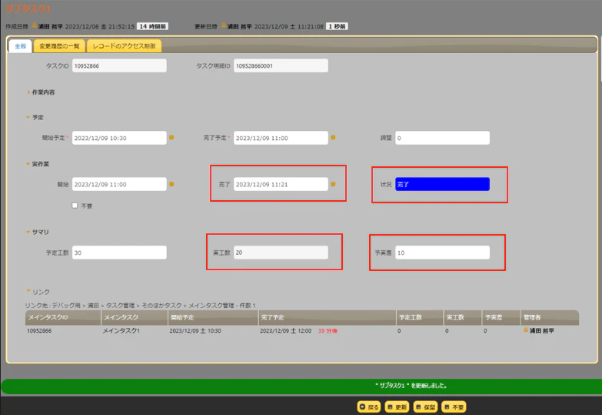Click the 実工数 field showing 20
Image resolution: width=602 pixels, height=415 pixels.
click(281, 253)
